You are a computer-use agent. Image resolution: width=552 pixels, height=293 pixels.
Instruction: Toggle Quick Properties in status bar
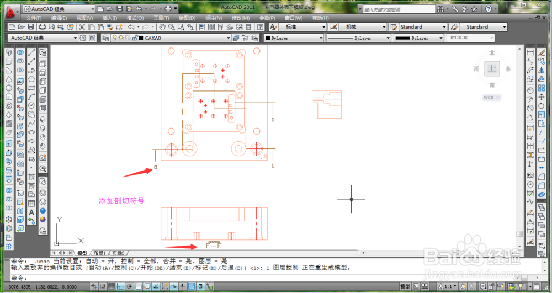(x=201, y=286)
